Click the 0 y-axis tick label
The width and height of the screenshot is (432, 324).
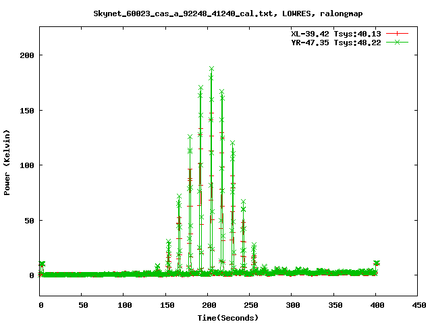coord(32,275)
